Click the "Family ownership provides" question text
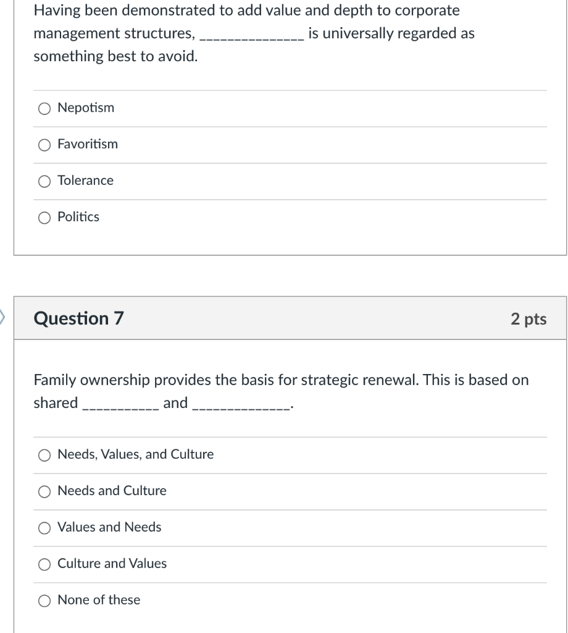The width and height of the screenshot is (568, 633). 281,380
